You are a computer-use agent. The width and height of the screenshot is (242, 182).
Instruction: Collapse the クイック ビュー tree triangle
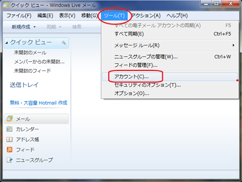pyautogui.click(x=7, y=43)
